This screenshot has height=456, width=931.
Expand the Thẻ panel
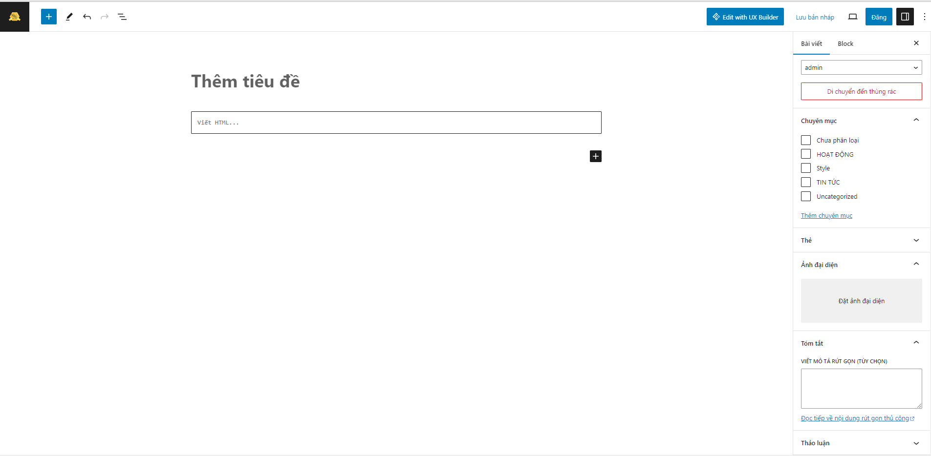tap(861, 240)
